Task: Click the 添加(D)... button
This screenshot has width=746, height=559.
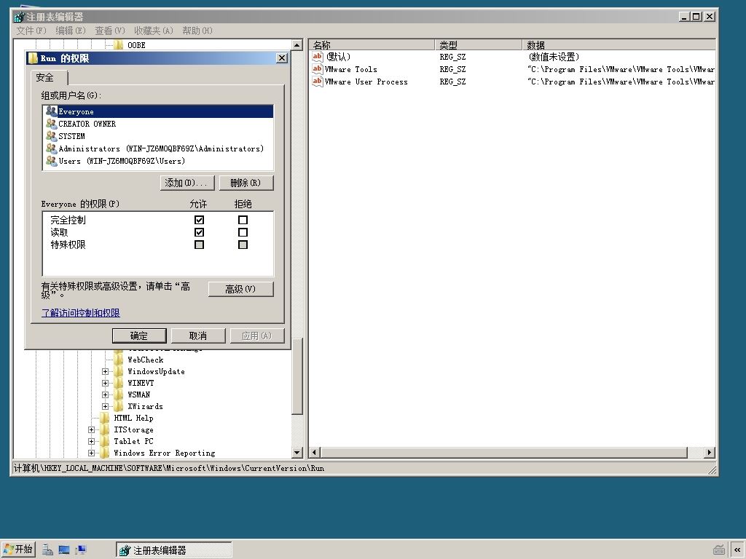Action: coord(187,183)
